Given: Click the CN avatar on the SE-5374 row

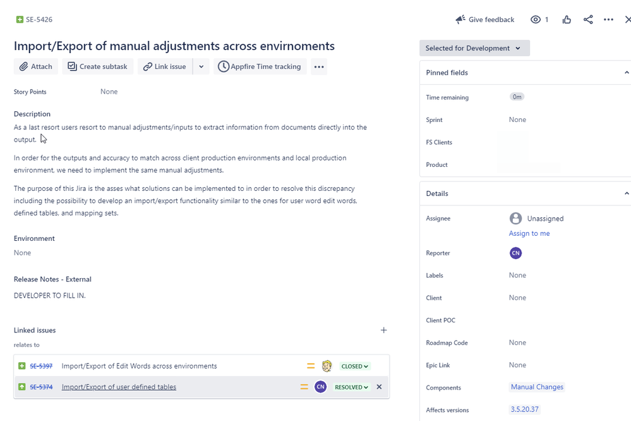Looking at the screenshot, I should point(320,387).
